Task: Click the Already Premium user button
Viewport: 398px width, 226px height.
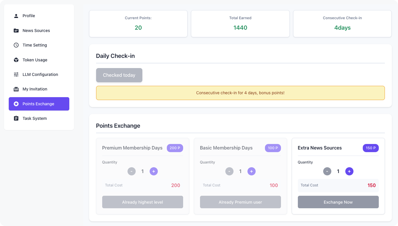Action: point(240,202)
